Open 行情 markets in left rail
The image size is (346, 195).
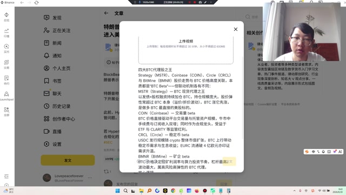point(6,32)
